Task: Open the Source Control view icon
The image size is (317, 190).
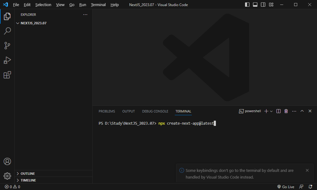Action: coord(7,45)
